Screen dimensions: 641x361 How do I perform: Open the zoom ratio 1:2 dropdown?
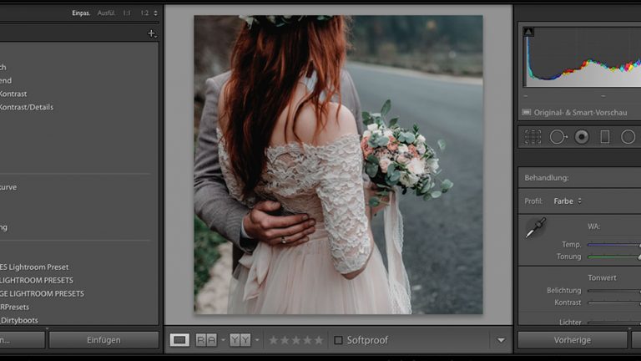[x=148, y=13]
